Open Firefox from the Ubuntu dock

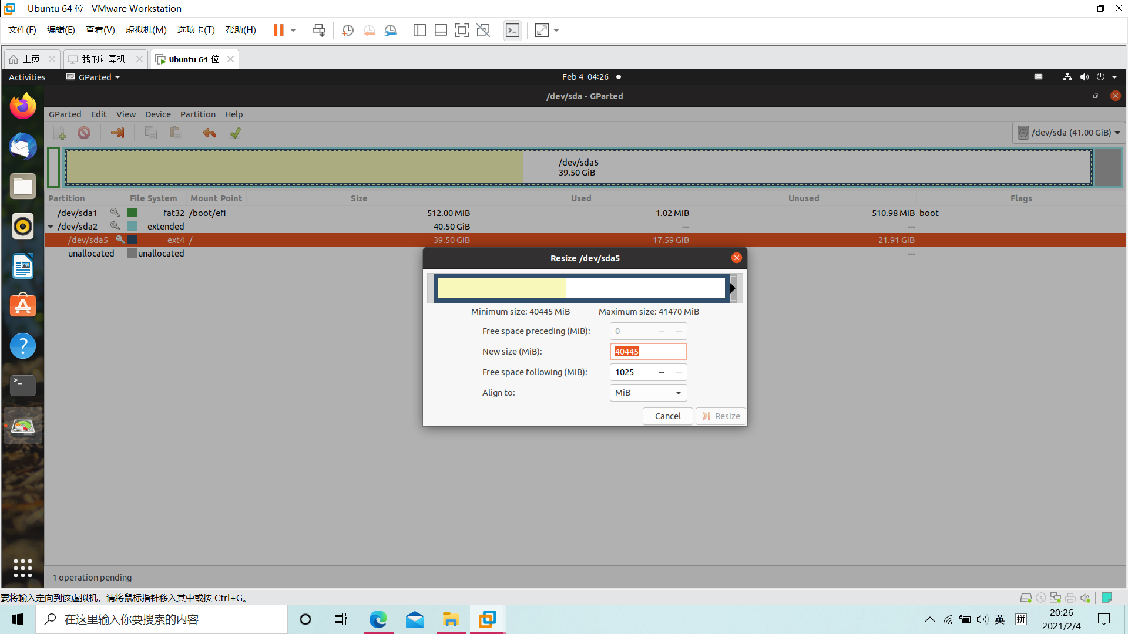coord(23,107)
